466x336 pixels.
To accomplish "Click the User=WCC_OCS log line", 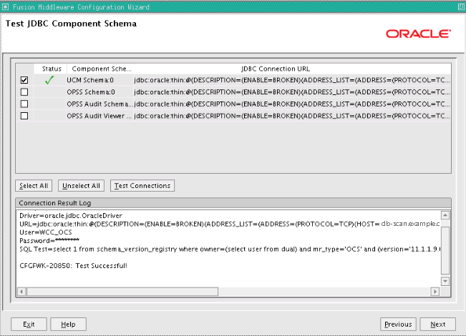I will (x=46, y=232).
